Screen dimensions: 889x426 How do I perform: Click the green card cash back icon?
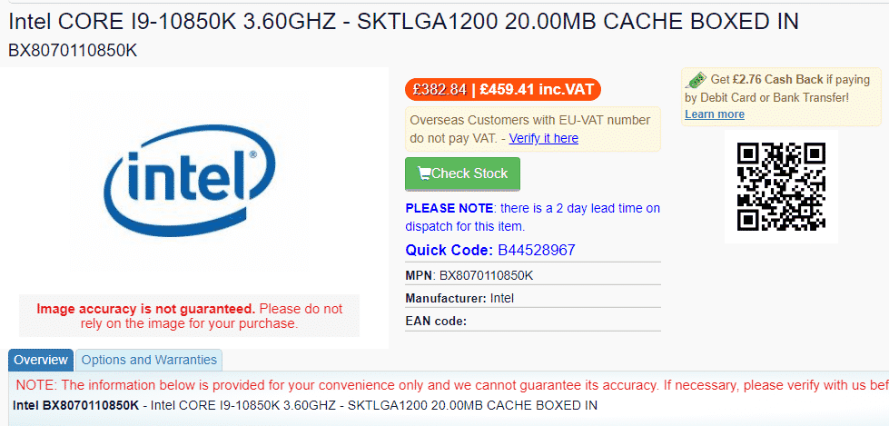696,80
